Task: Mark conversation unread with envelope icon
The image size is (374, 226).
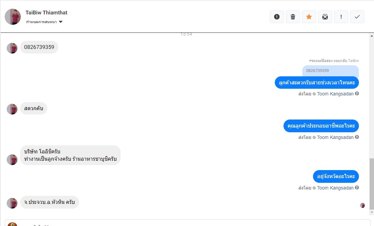Action: (325, 17)
